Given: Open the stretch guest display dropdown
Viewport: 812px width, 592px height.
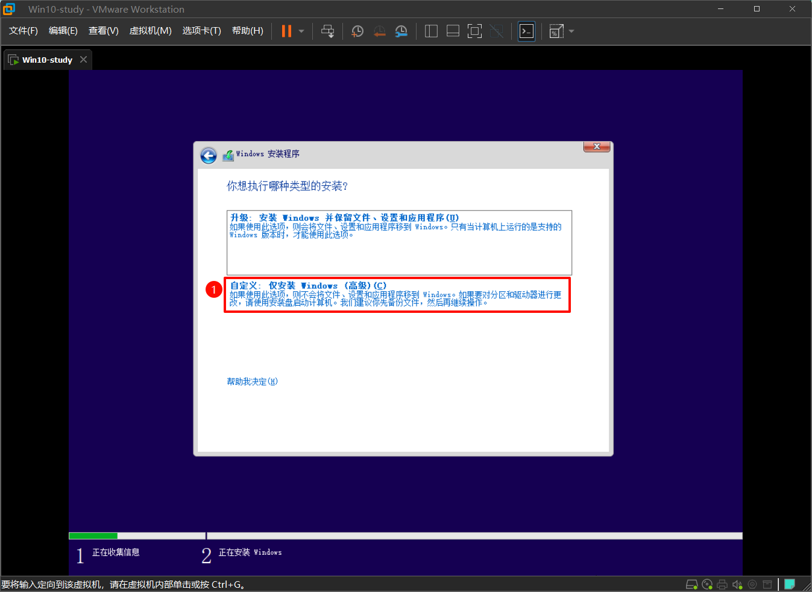Looking at the screenshot, I should click(x=570, y=31).
